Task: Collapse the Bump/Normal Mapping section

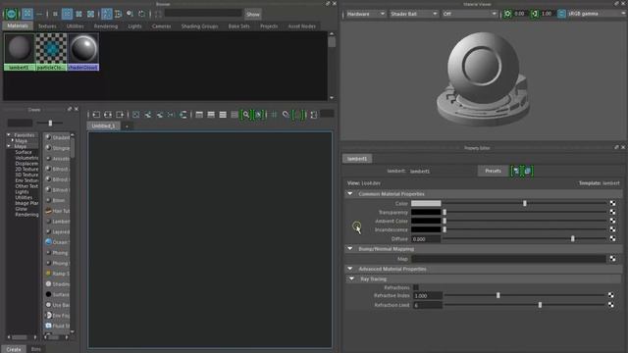Action: coord(350,248)
